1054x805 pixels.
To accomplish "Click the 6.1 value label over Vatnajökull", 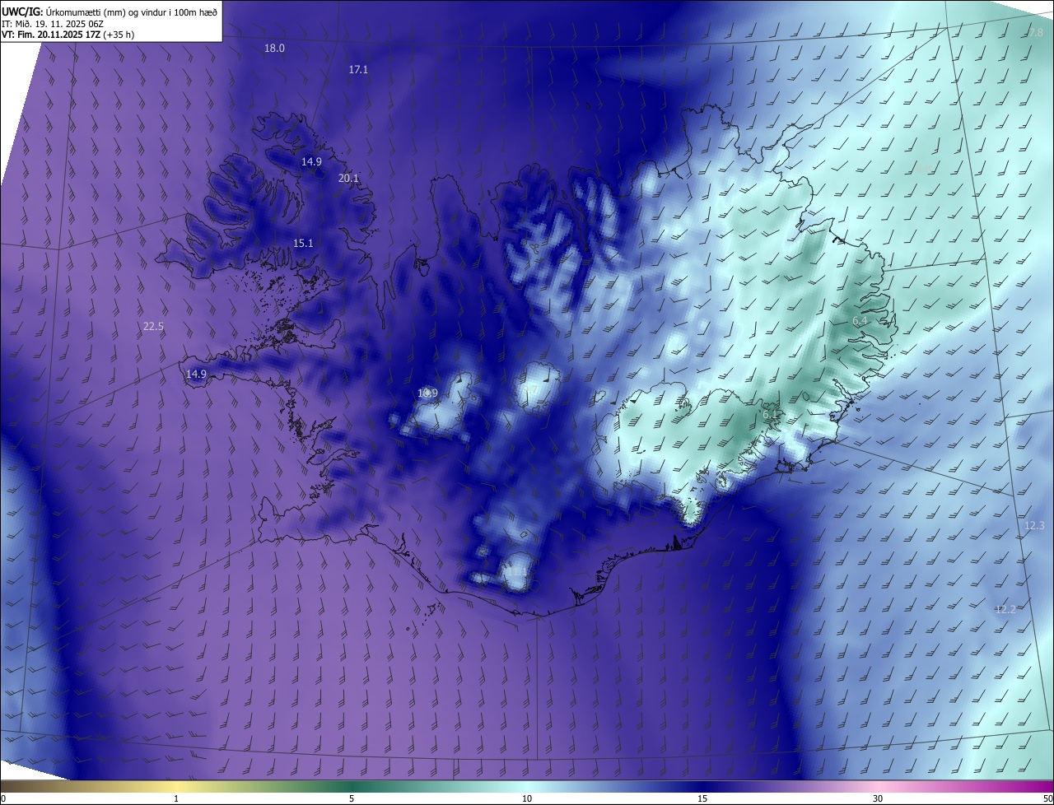I will tap(771, 416).
